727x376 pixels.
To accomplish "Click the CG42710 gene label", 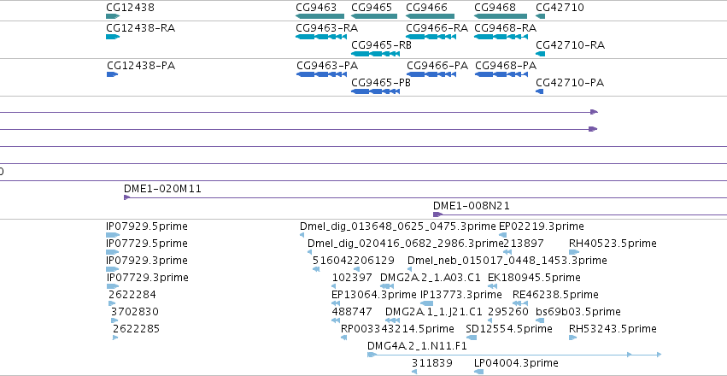I will pyautogui.click(x=560, y=8).
